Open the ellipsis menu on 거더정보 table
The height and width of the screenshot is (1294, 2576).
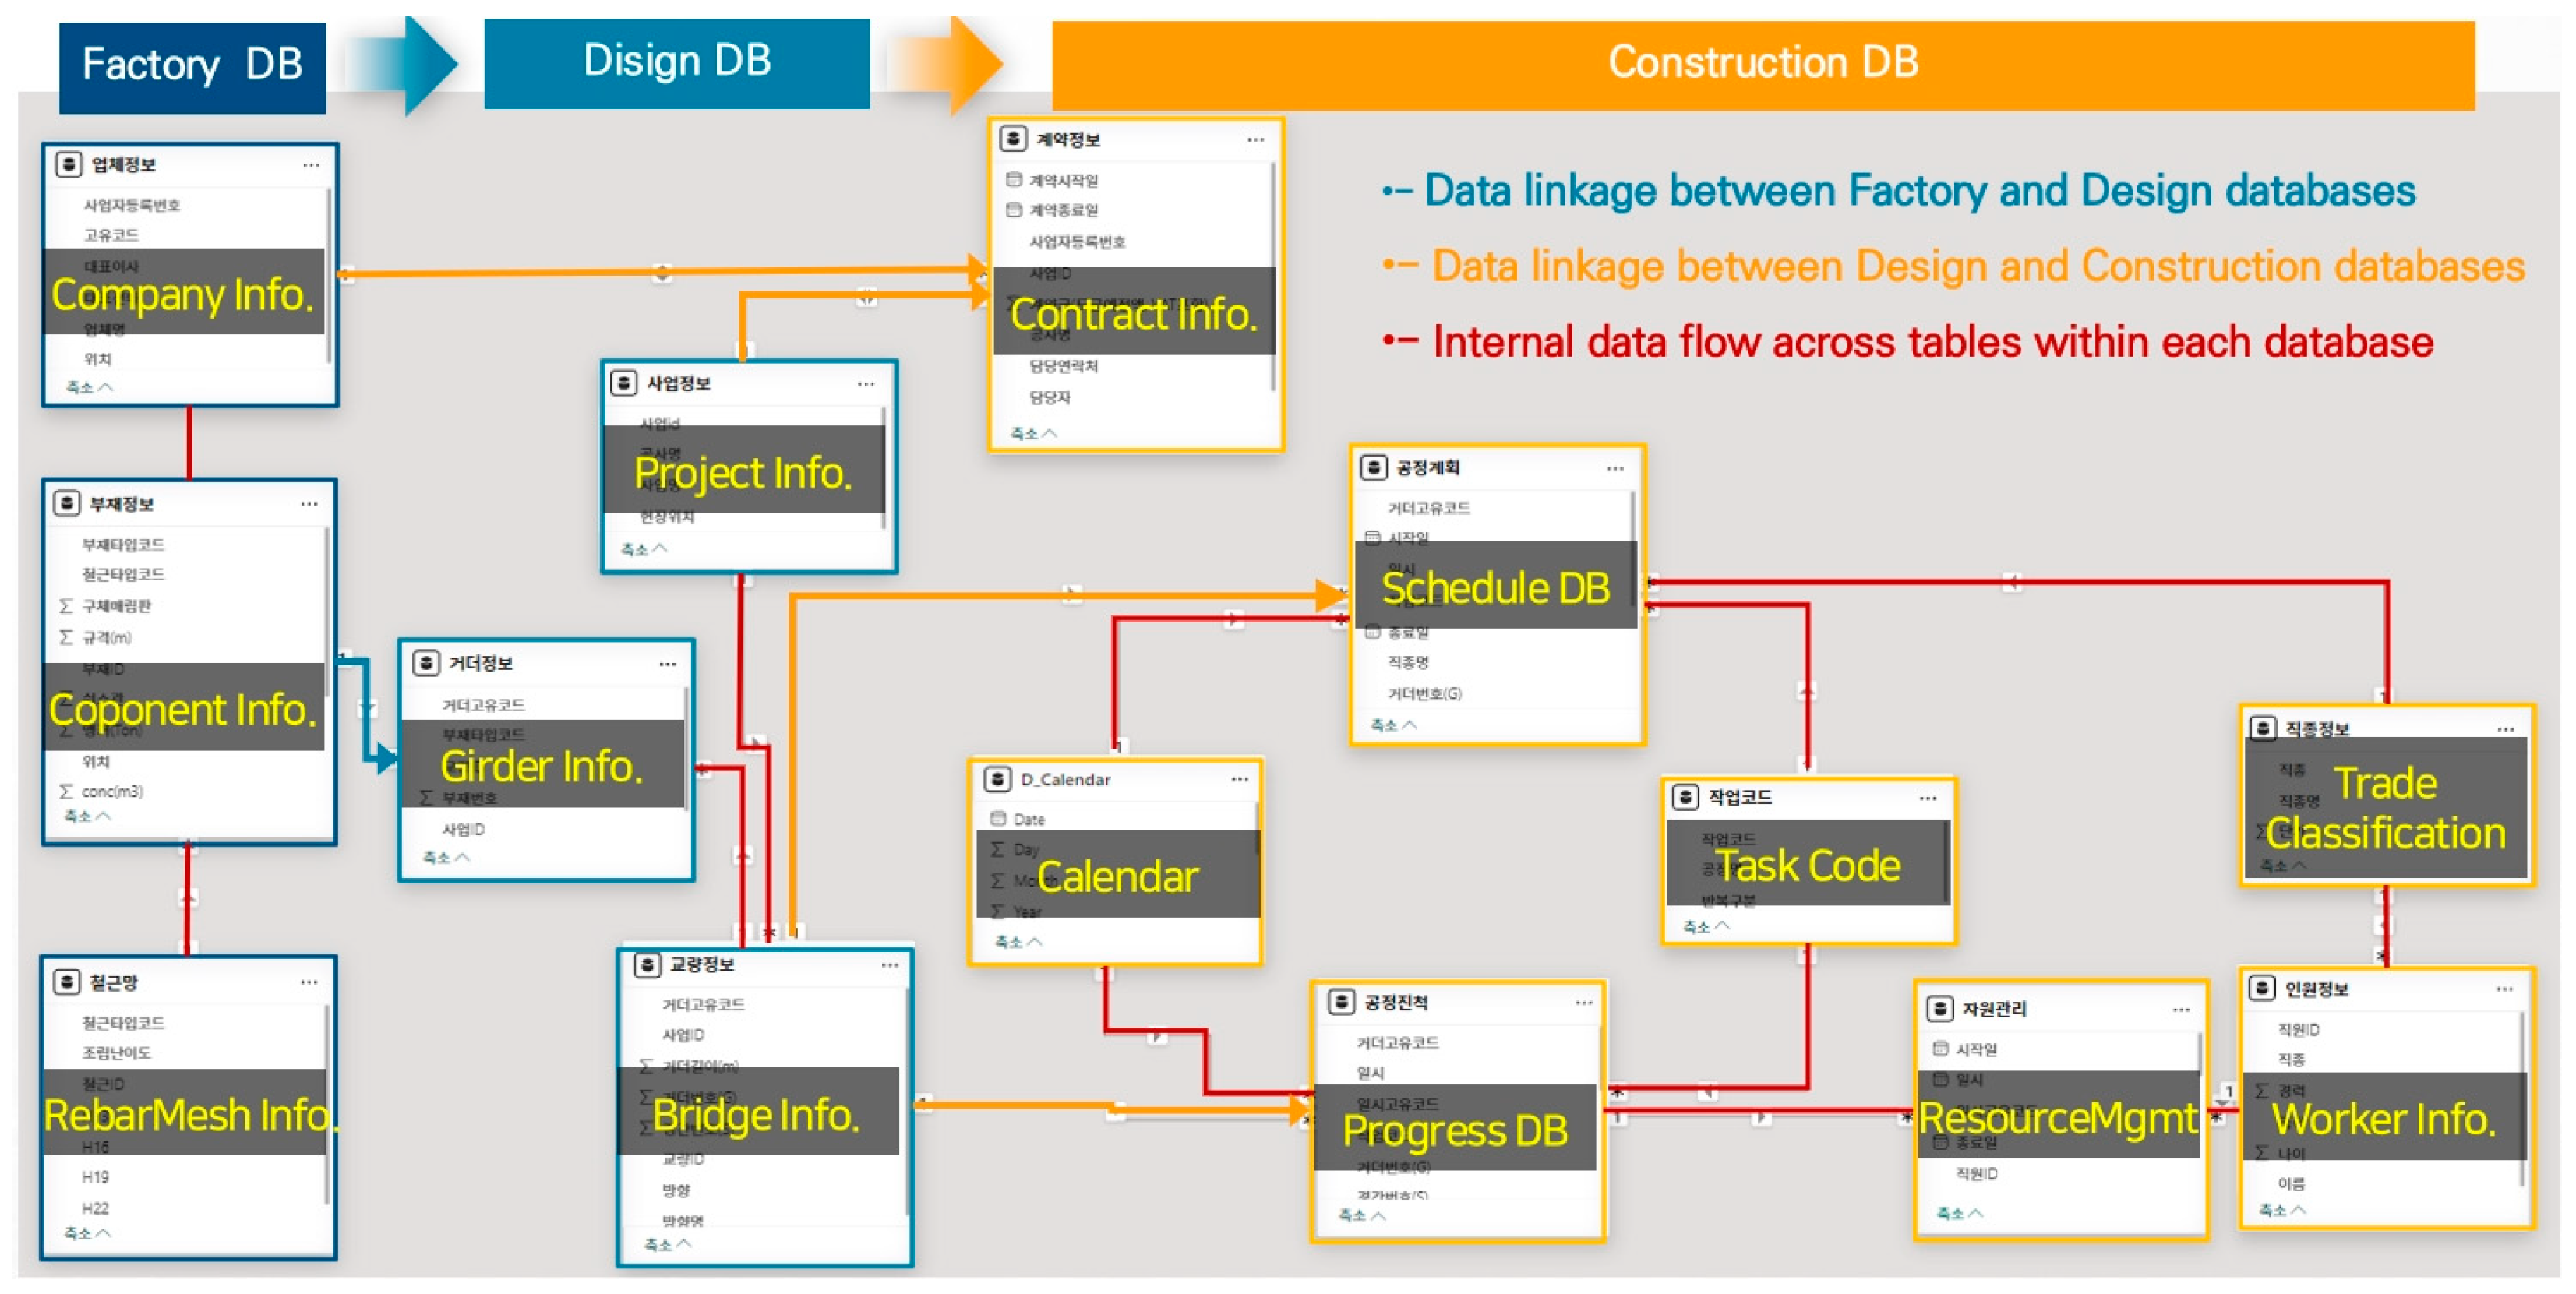[x=667, y=664]
